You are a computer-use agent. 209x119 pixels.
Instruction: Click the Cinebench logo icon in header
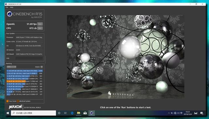click(x=9, y=14)
